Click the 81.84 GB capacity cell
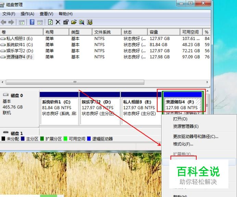Screen dimensions: 237x197 point(159,45)
